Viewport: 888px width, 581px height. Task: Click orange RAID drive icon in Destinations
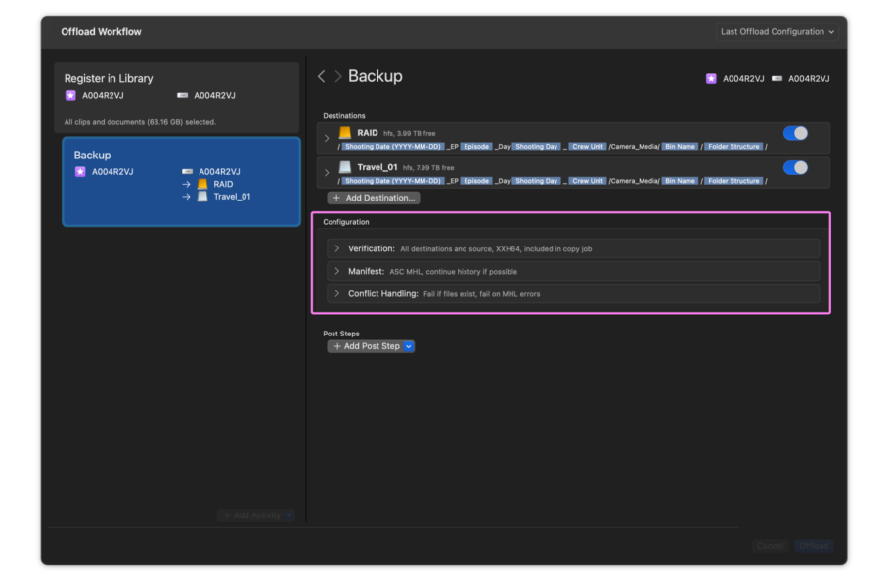coord(345,133)
